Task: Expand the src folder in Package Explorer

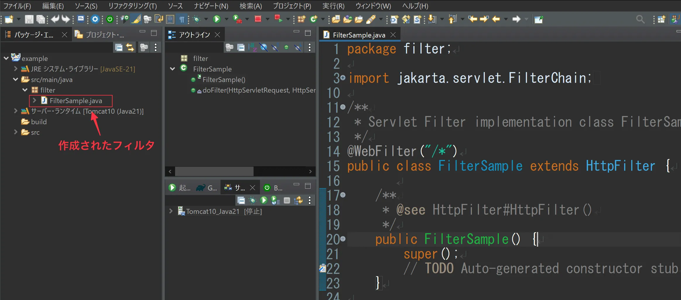Action: pos(16,132)
